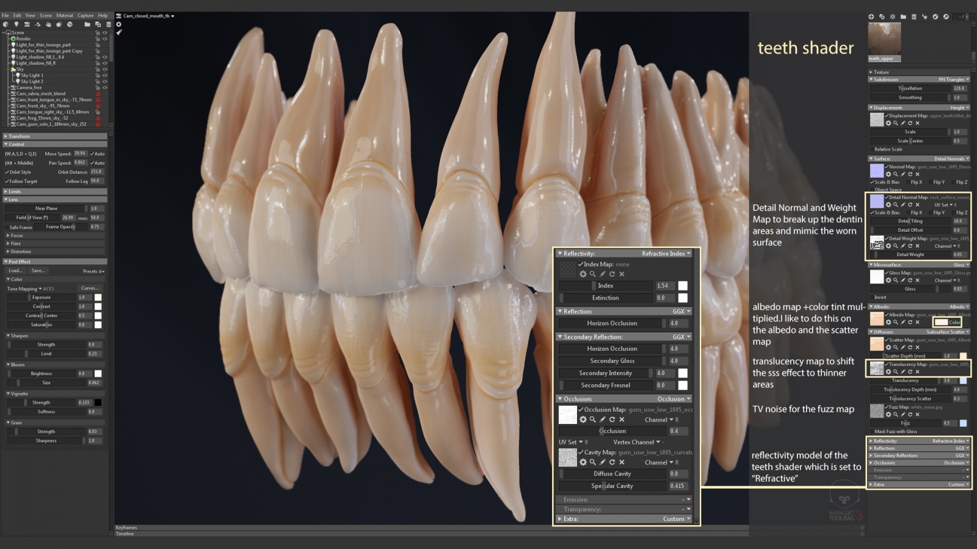The image size is (977, 549).
Task: Toggle visibility of Sky Light 1
Action: (x=105, y=76)
